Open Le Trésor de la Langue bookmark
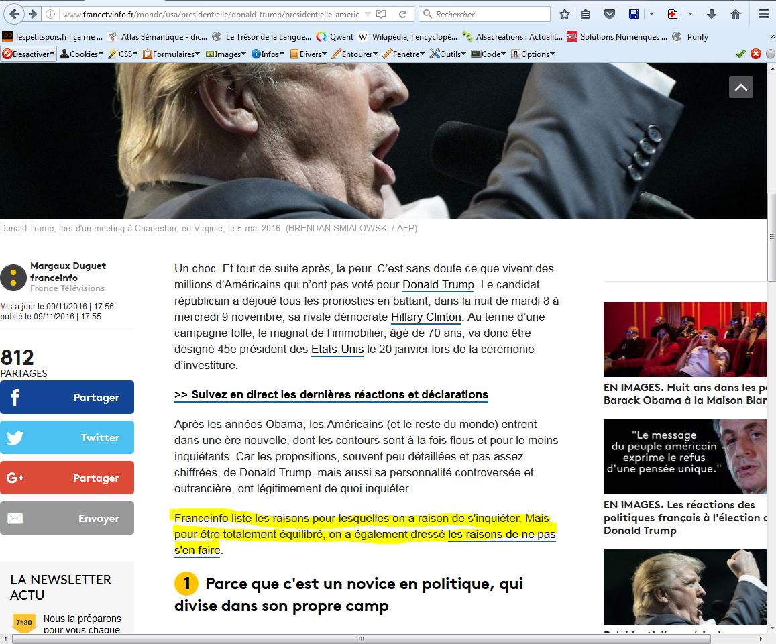The image size is (776, 644). tap(262, 37)
